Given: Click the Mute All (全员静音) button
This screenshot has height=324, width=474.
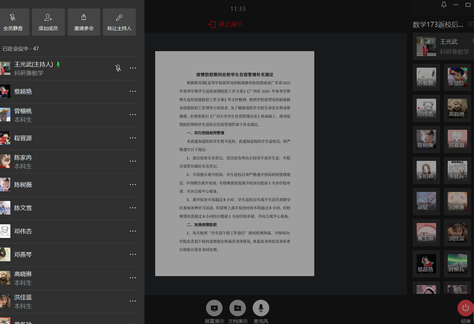Looking at the screenshot, I should click(x=13, y=22).
